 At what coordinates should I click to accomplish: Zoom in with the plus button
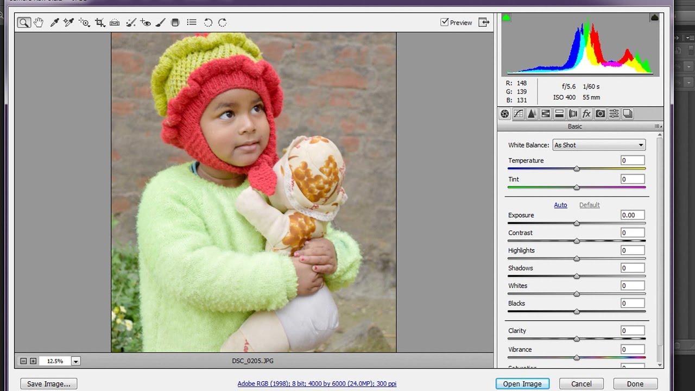(x=33, y=361)
